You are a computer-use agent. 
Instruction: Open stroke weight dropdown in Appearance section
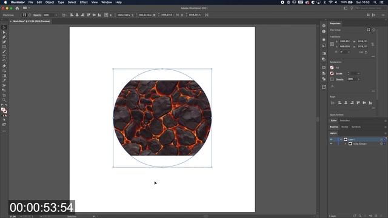(x=359, y=73)
